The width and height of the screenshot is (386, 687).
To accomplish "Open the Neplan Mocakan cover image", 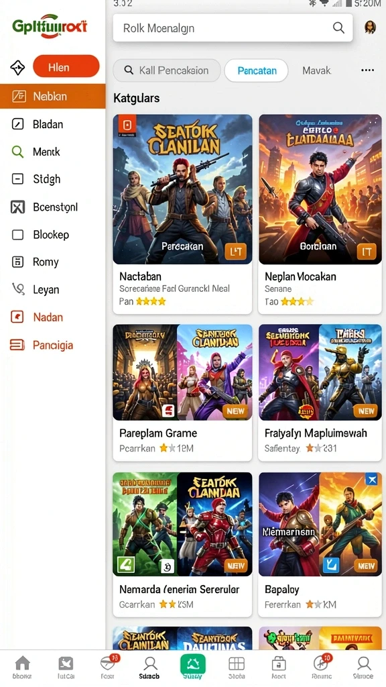I will (320, 189).
